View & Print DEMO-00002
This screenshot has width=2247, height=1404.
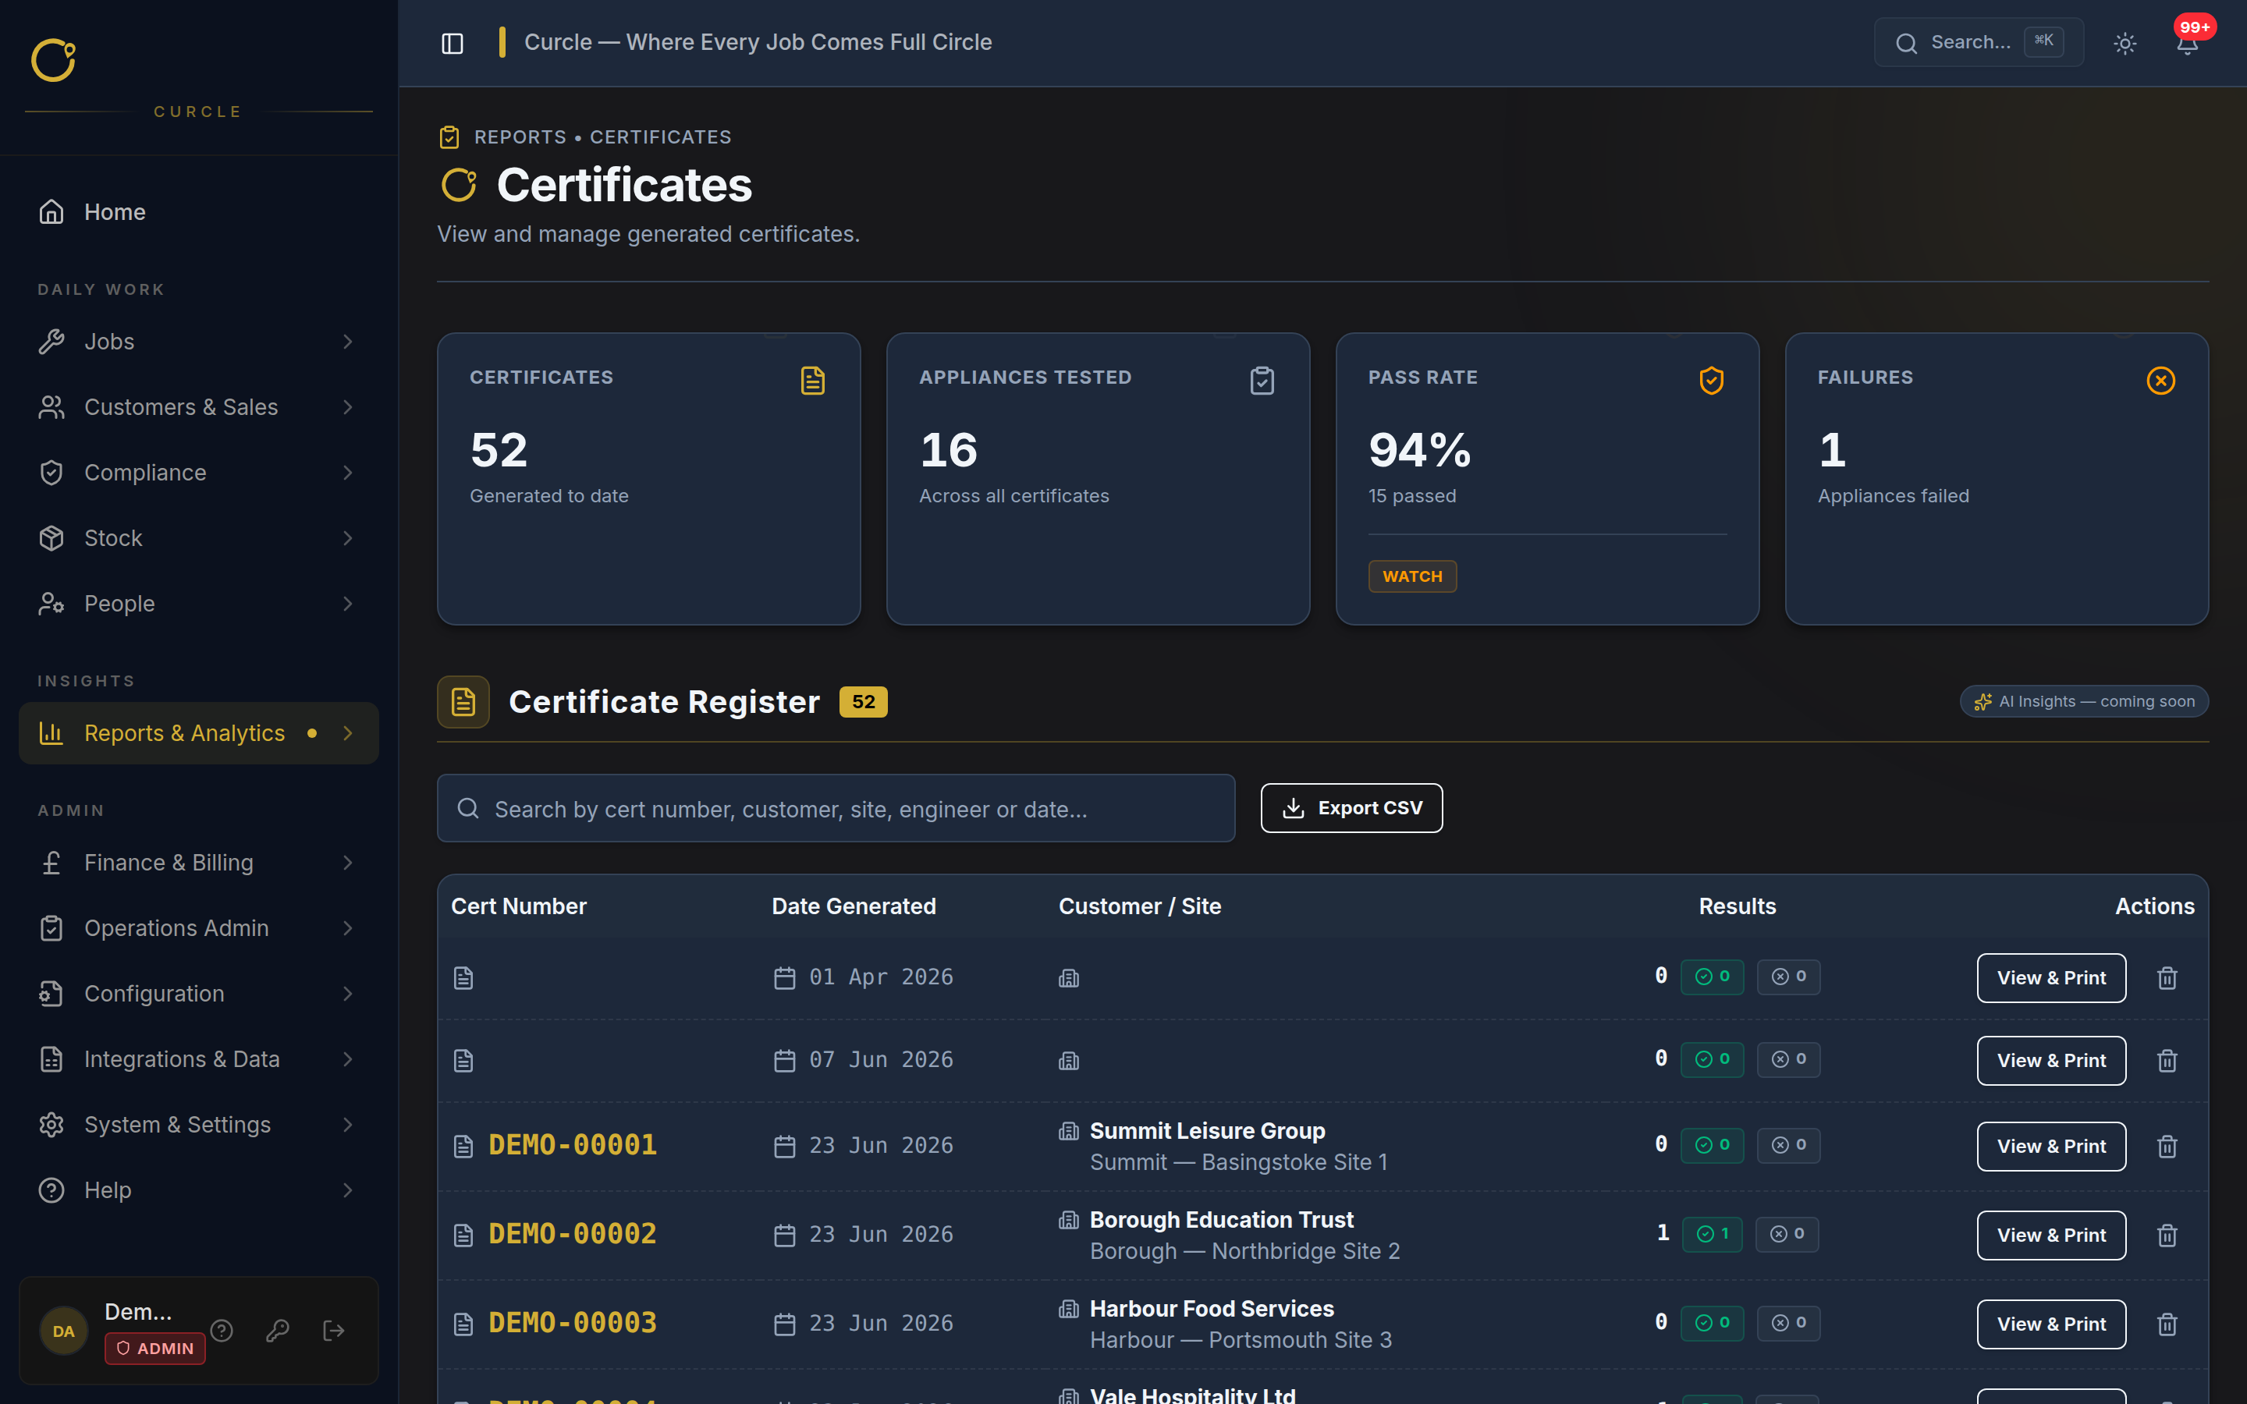click(x=2051, y=1235)
